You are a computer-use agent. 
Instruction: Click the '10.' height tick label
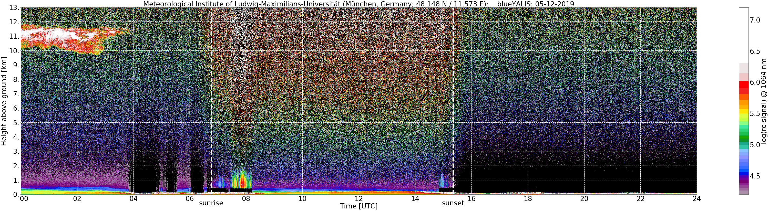(x=14, y=51)
